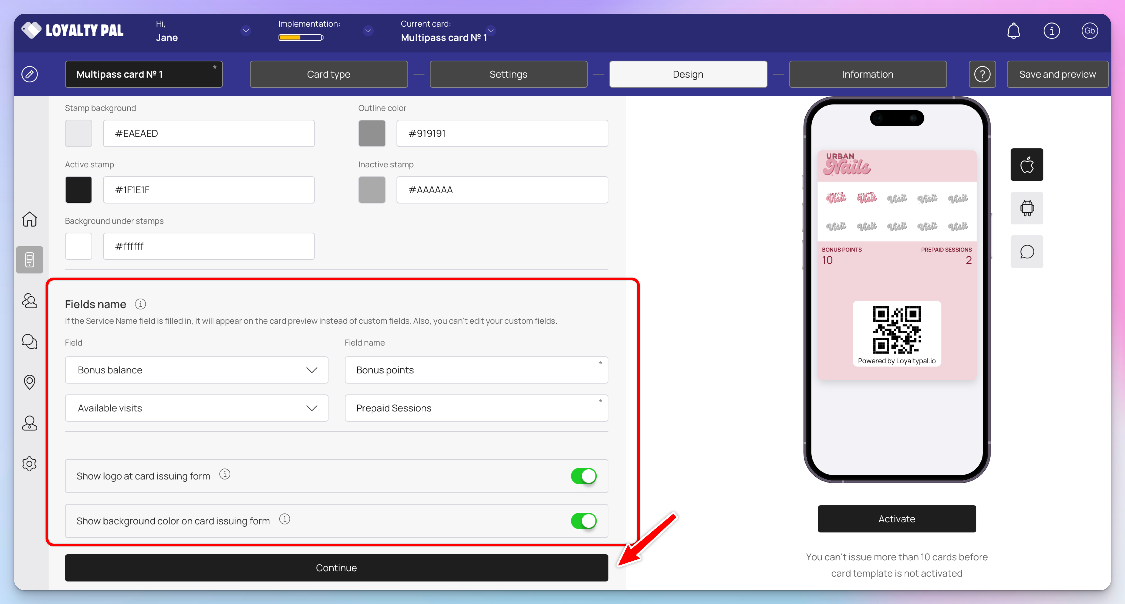The image size is (1125, 604).
Task: Switch to the Settings tab
Action: pyautogui.click(x=508, y=74)
